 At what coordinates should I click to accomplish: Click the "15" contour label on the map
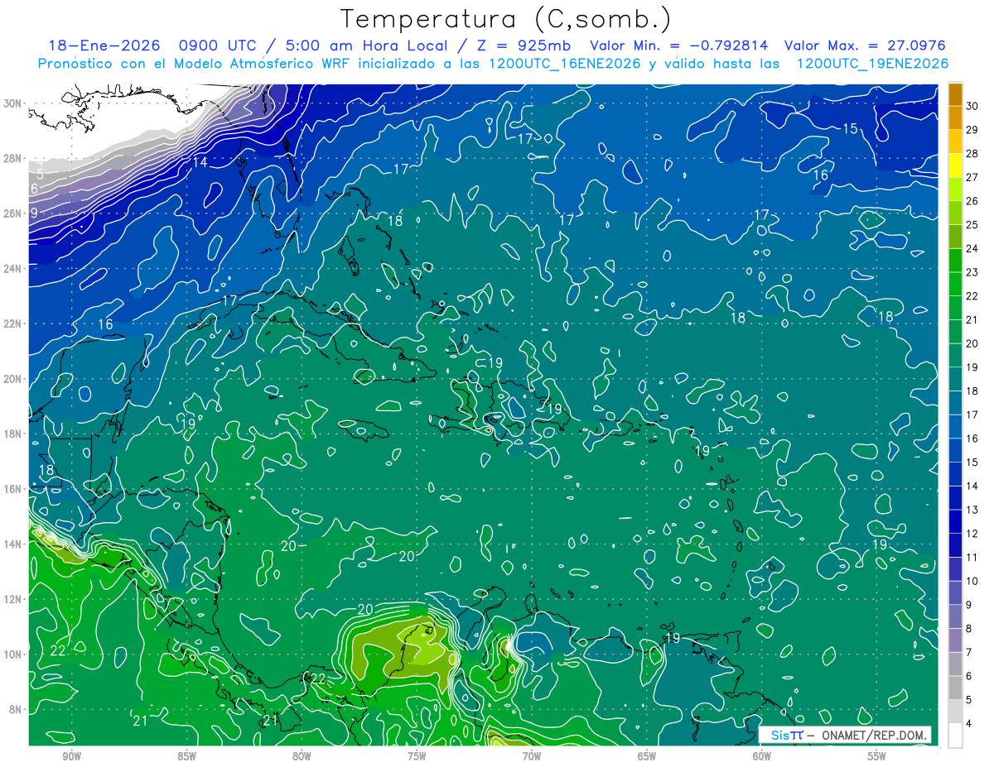click(850, 128)
